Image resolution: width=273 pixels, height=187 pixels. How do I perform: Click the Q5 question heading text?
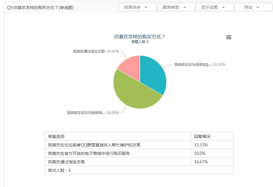coord(40,8)
